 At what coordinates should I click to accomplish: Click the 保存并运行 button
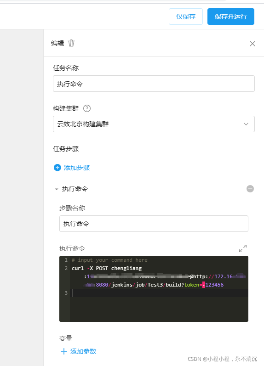(230, 17)
